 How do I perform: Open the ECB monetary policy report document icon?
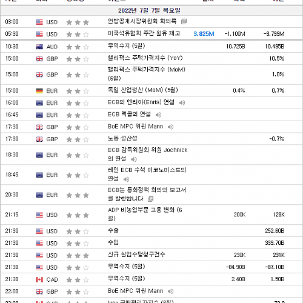coord(151,199)
